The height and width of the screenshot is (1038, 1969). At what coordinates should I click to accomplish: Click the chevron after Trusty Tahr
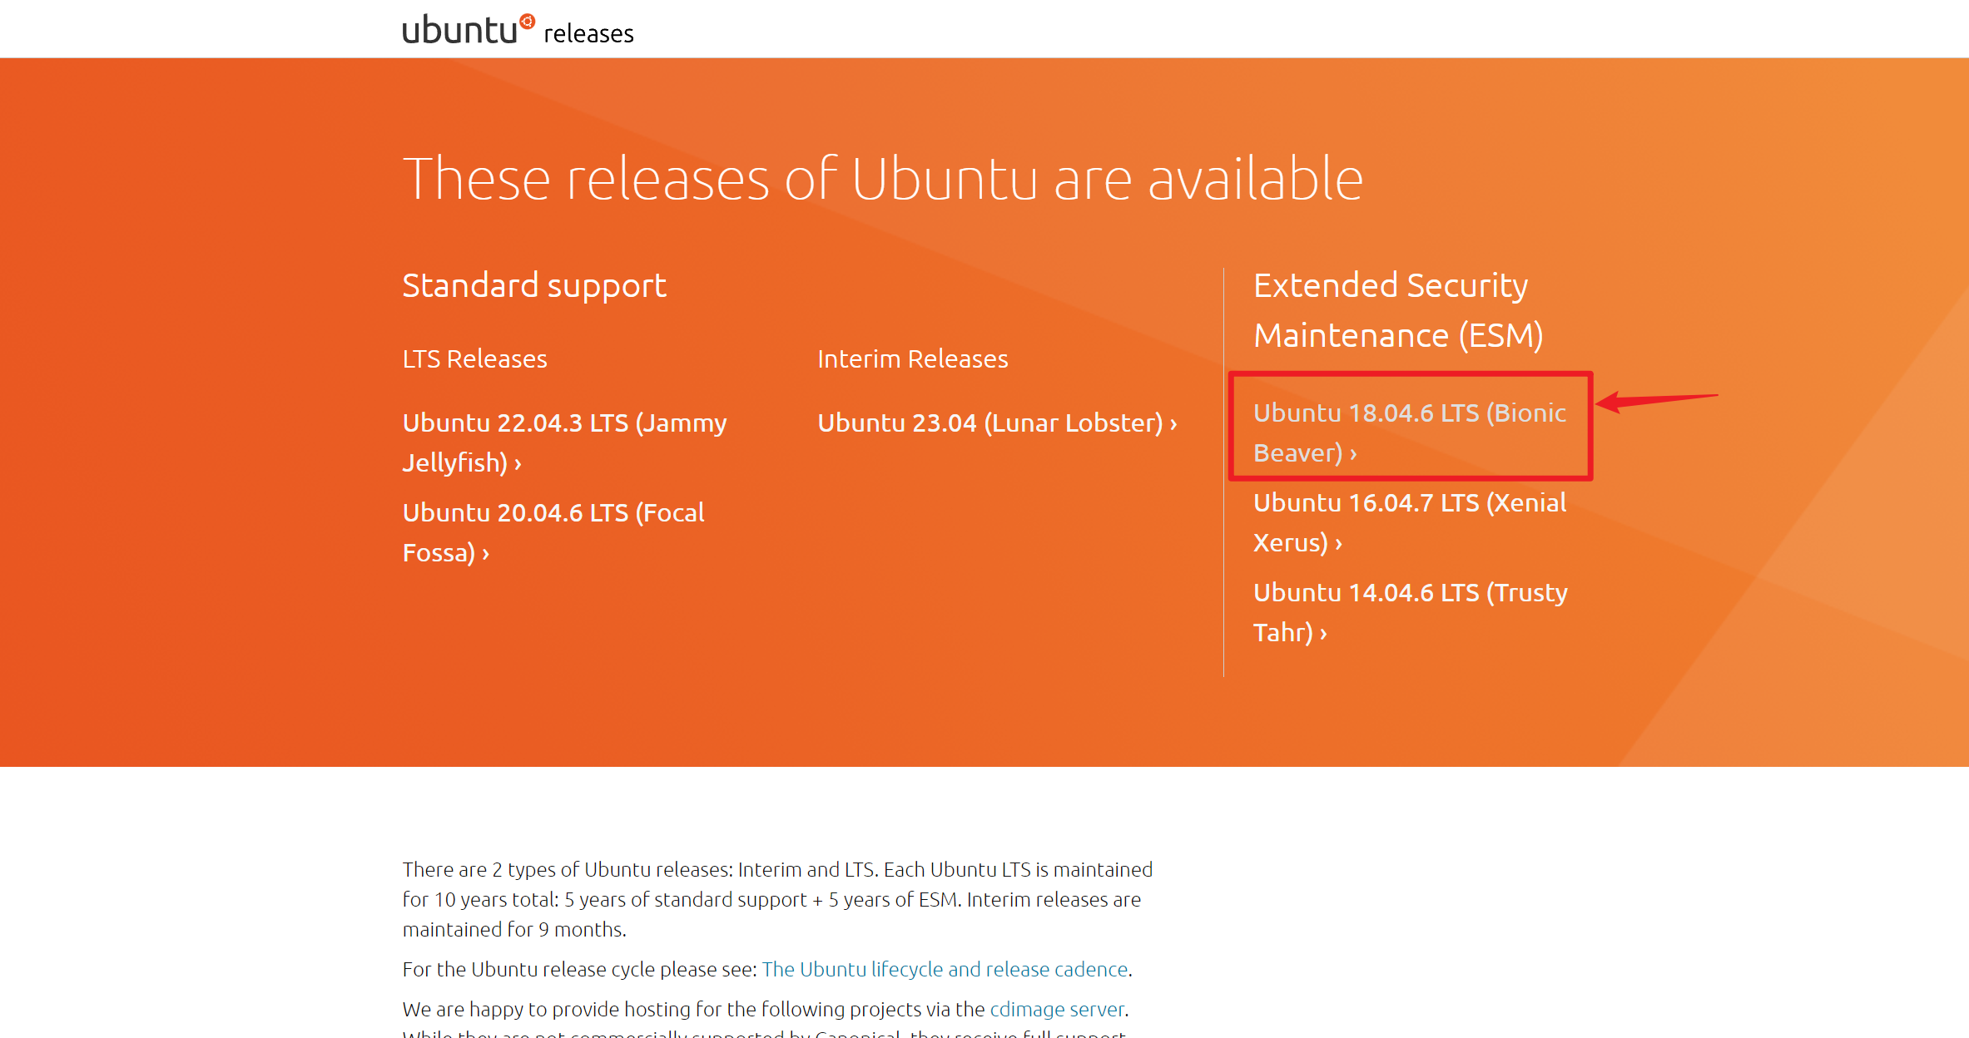[x=1323, y=634]
